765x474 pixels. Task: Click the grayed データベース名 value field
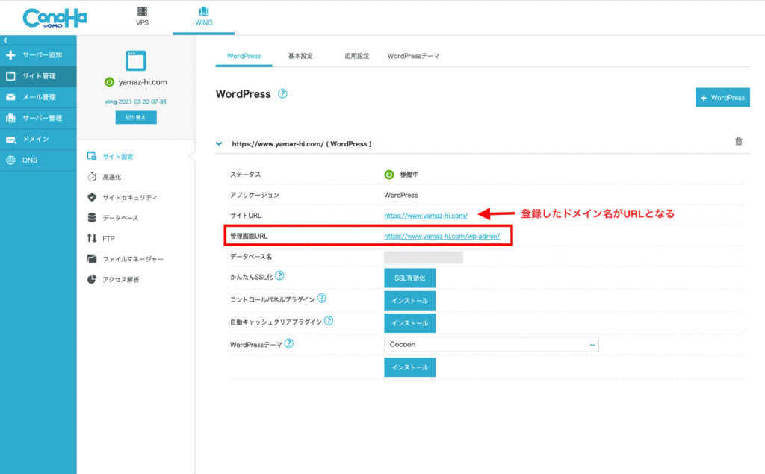tap(424, 257)
